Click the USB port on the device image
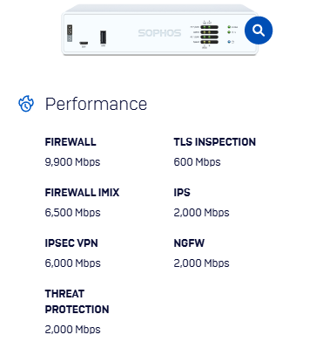The height and width of the screenshot is (362, 316). pyautogui.click(x=103, y=38)
